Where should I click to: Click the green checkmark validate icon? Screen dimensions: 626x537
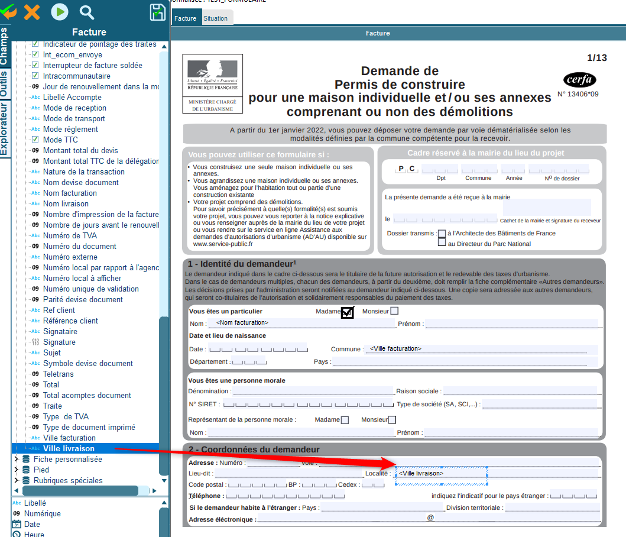tap(8, 11)
